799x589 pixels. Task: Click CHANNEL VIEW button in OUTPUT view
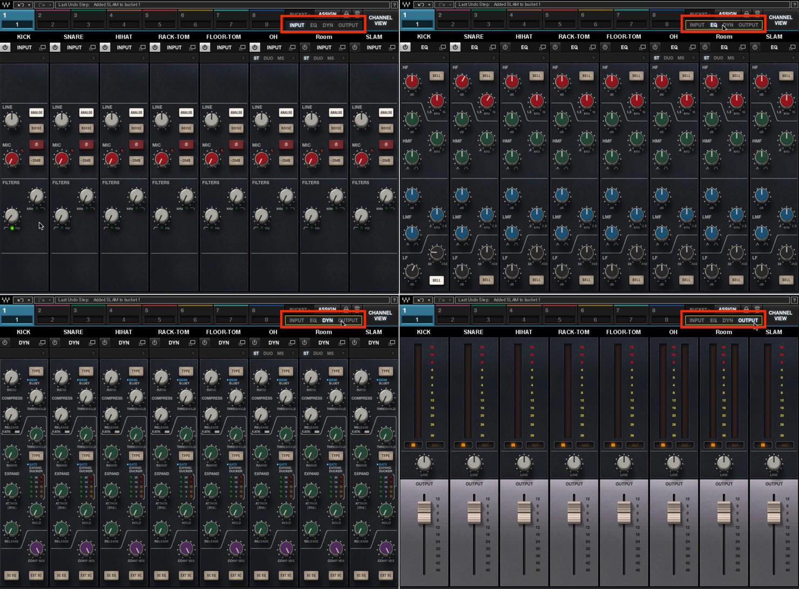[x=781, y=316]
